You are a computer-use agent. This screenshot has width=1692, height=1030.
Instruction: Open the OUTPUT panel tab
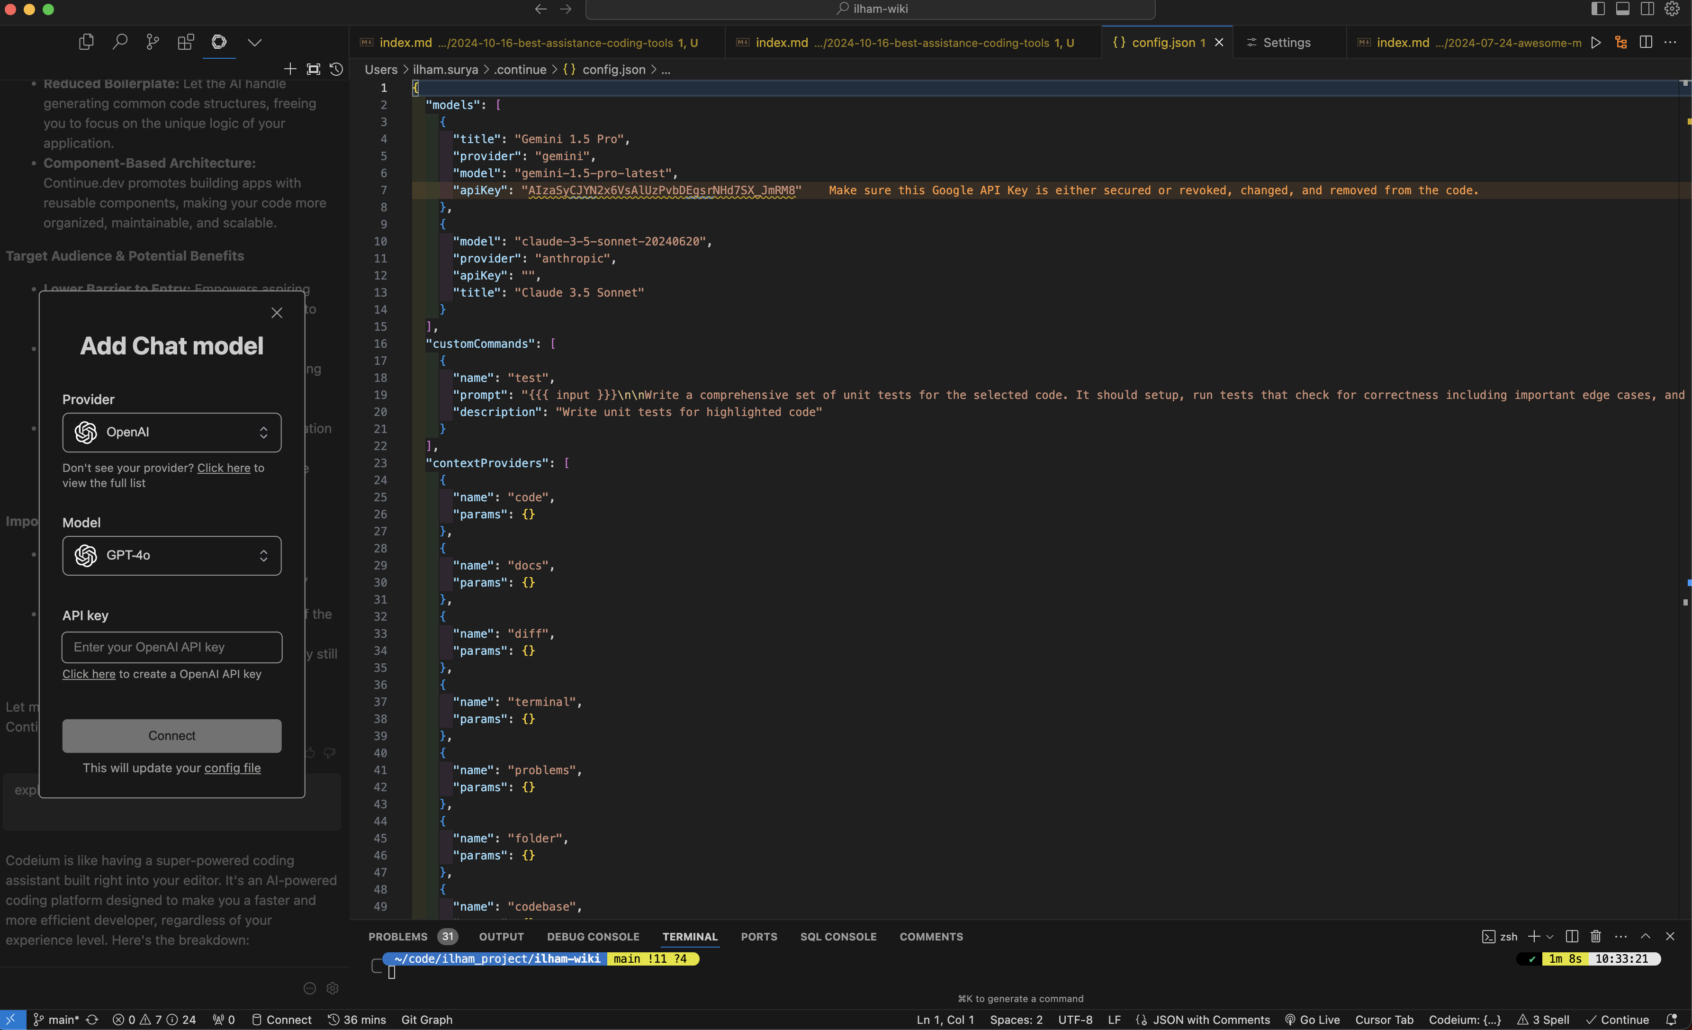tap(501, 937)
